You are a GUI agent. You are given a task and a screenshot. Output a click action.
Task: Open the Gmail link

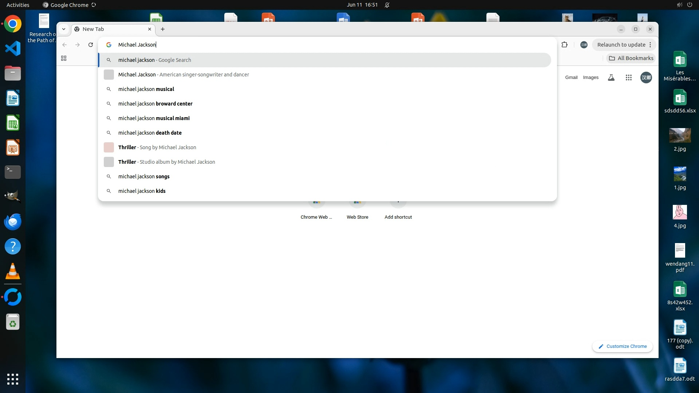(x=571, y=78)
